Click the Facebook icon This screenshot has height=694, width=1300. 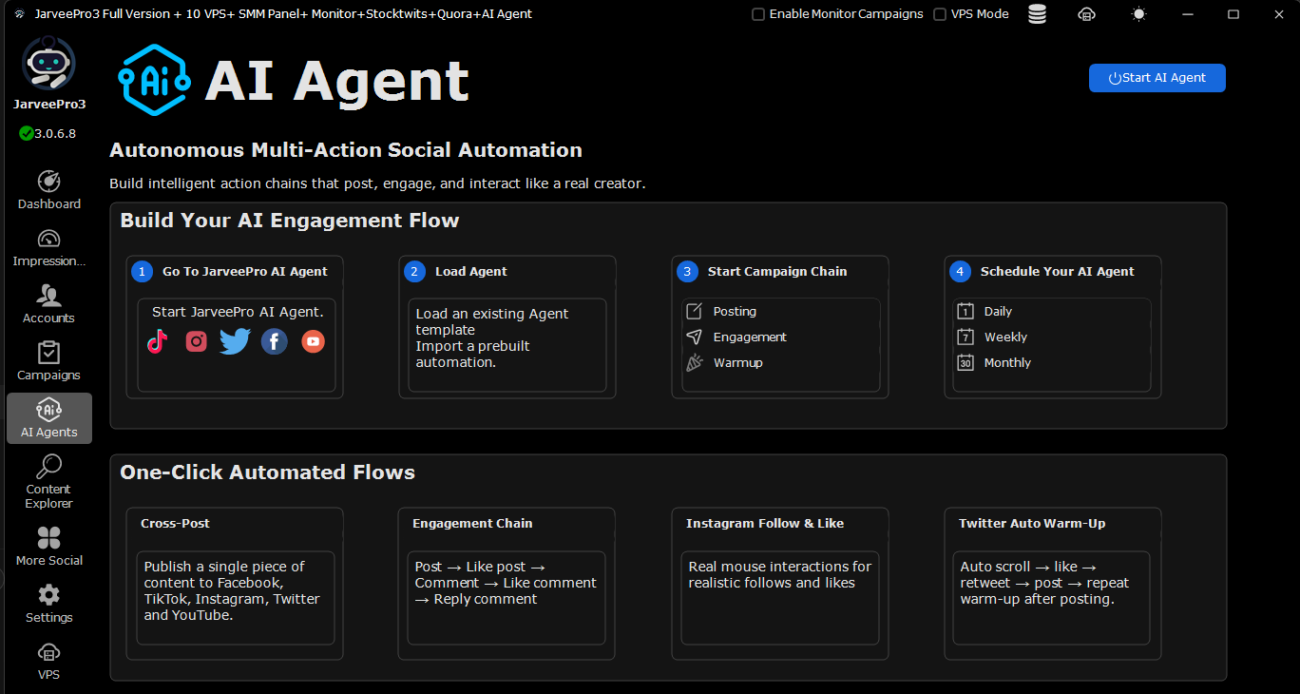(x=274, y=341)
